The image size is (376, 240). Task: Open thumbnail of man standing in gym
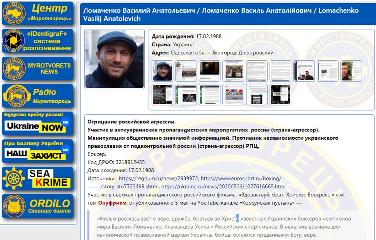pyautogui.click(x=233, y=71)
